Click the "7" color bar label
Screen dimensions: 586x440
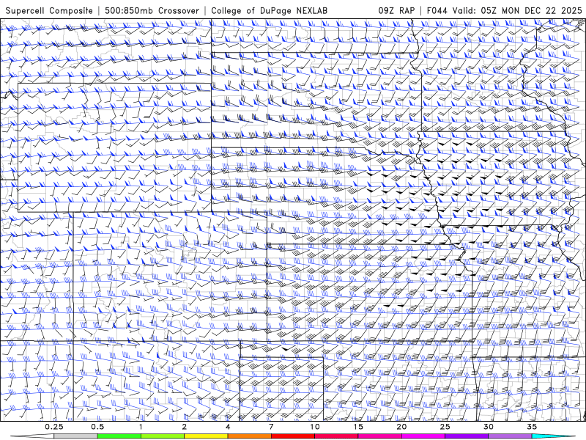(271, 427)
